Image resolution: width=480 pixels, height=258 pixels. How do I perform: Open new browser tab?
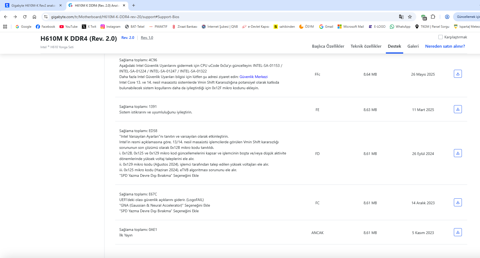(x=134, y=5)
